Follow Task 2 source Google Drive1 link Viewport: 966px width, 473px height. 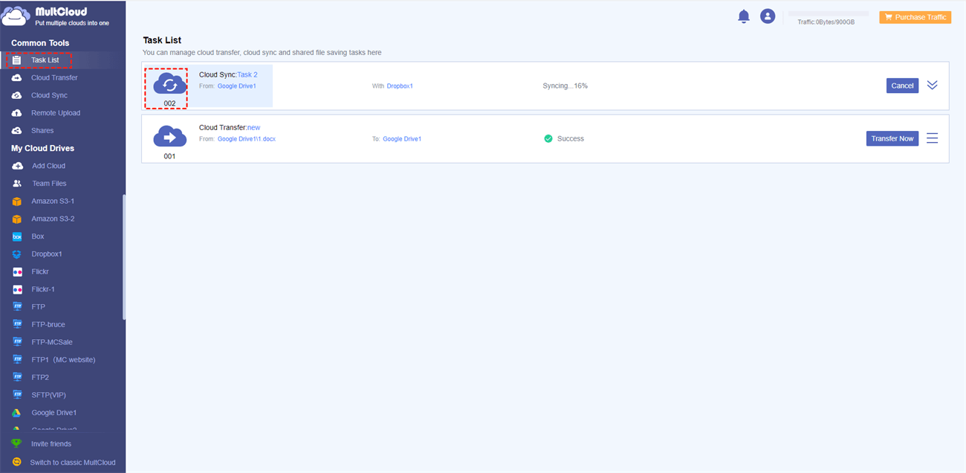tap(237, 86)
